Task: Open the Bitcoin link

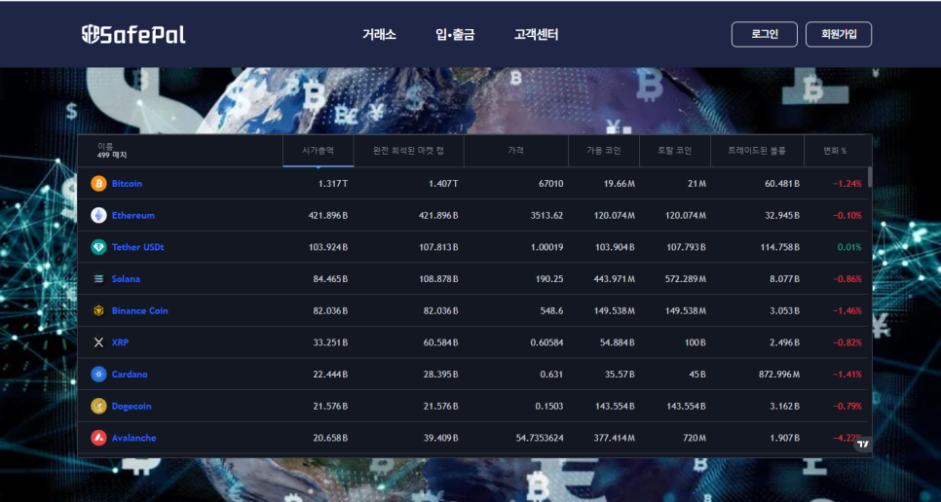Action: tap(128, 183)
